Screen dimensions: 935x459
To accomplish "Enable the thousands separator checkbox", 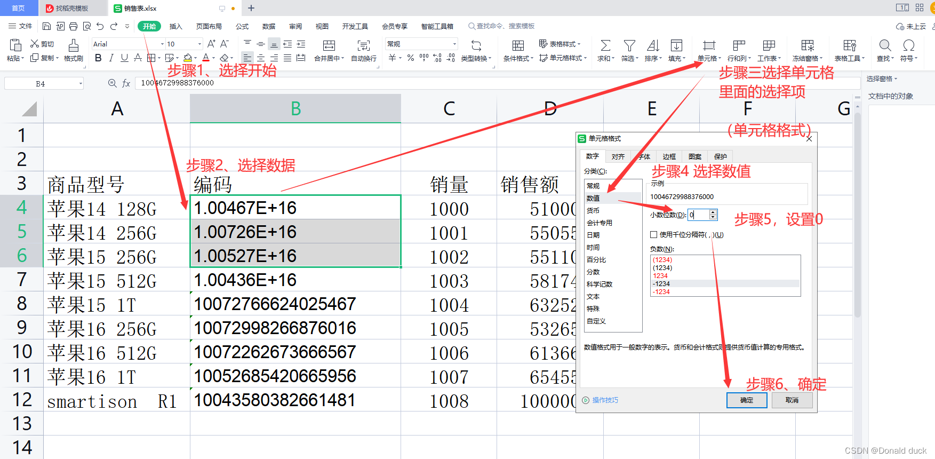I will click(x=653, y=234).
